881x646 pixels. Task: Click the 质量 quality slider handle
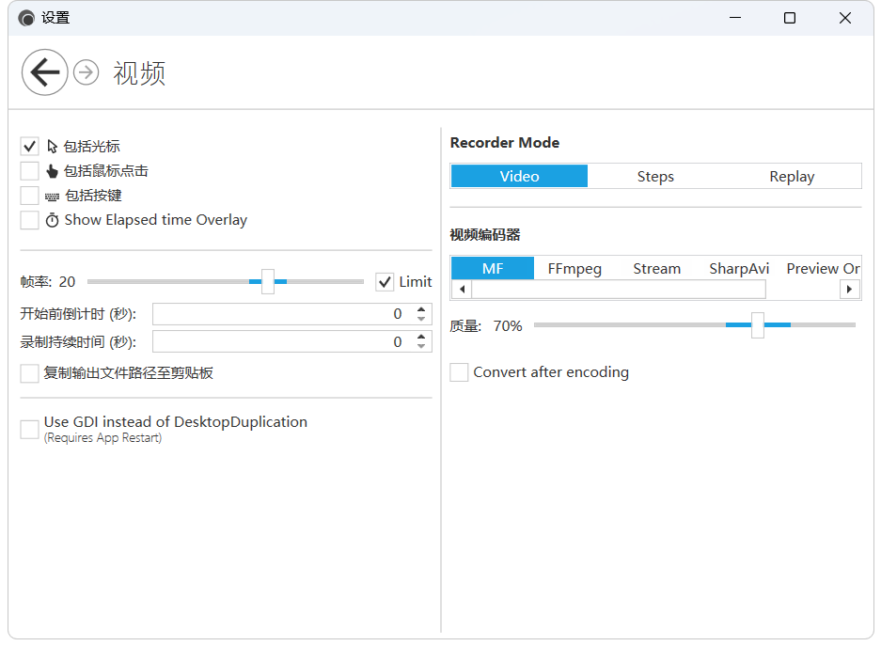(758, 325)
